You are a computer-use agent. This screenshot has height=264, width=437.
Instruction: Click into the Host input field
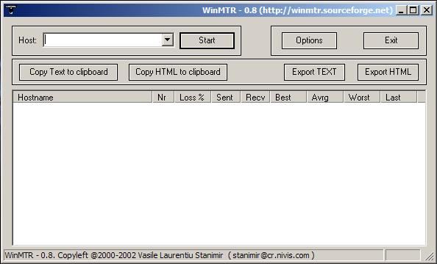point(103,40)
